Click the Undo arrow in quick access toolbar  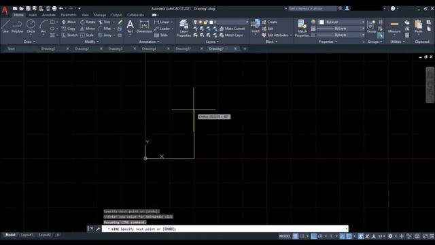61,9
